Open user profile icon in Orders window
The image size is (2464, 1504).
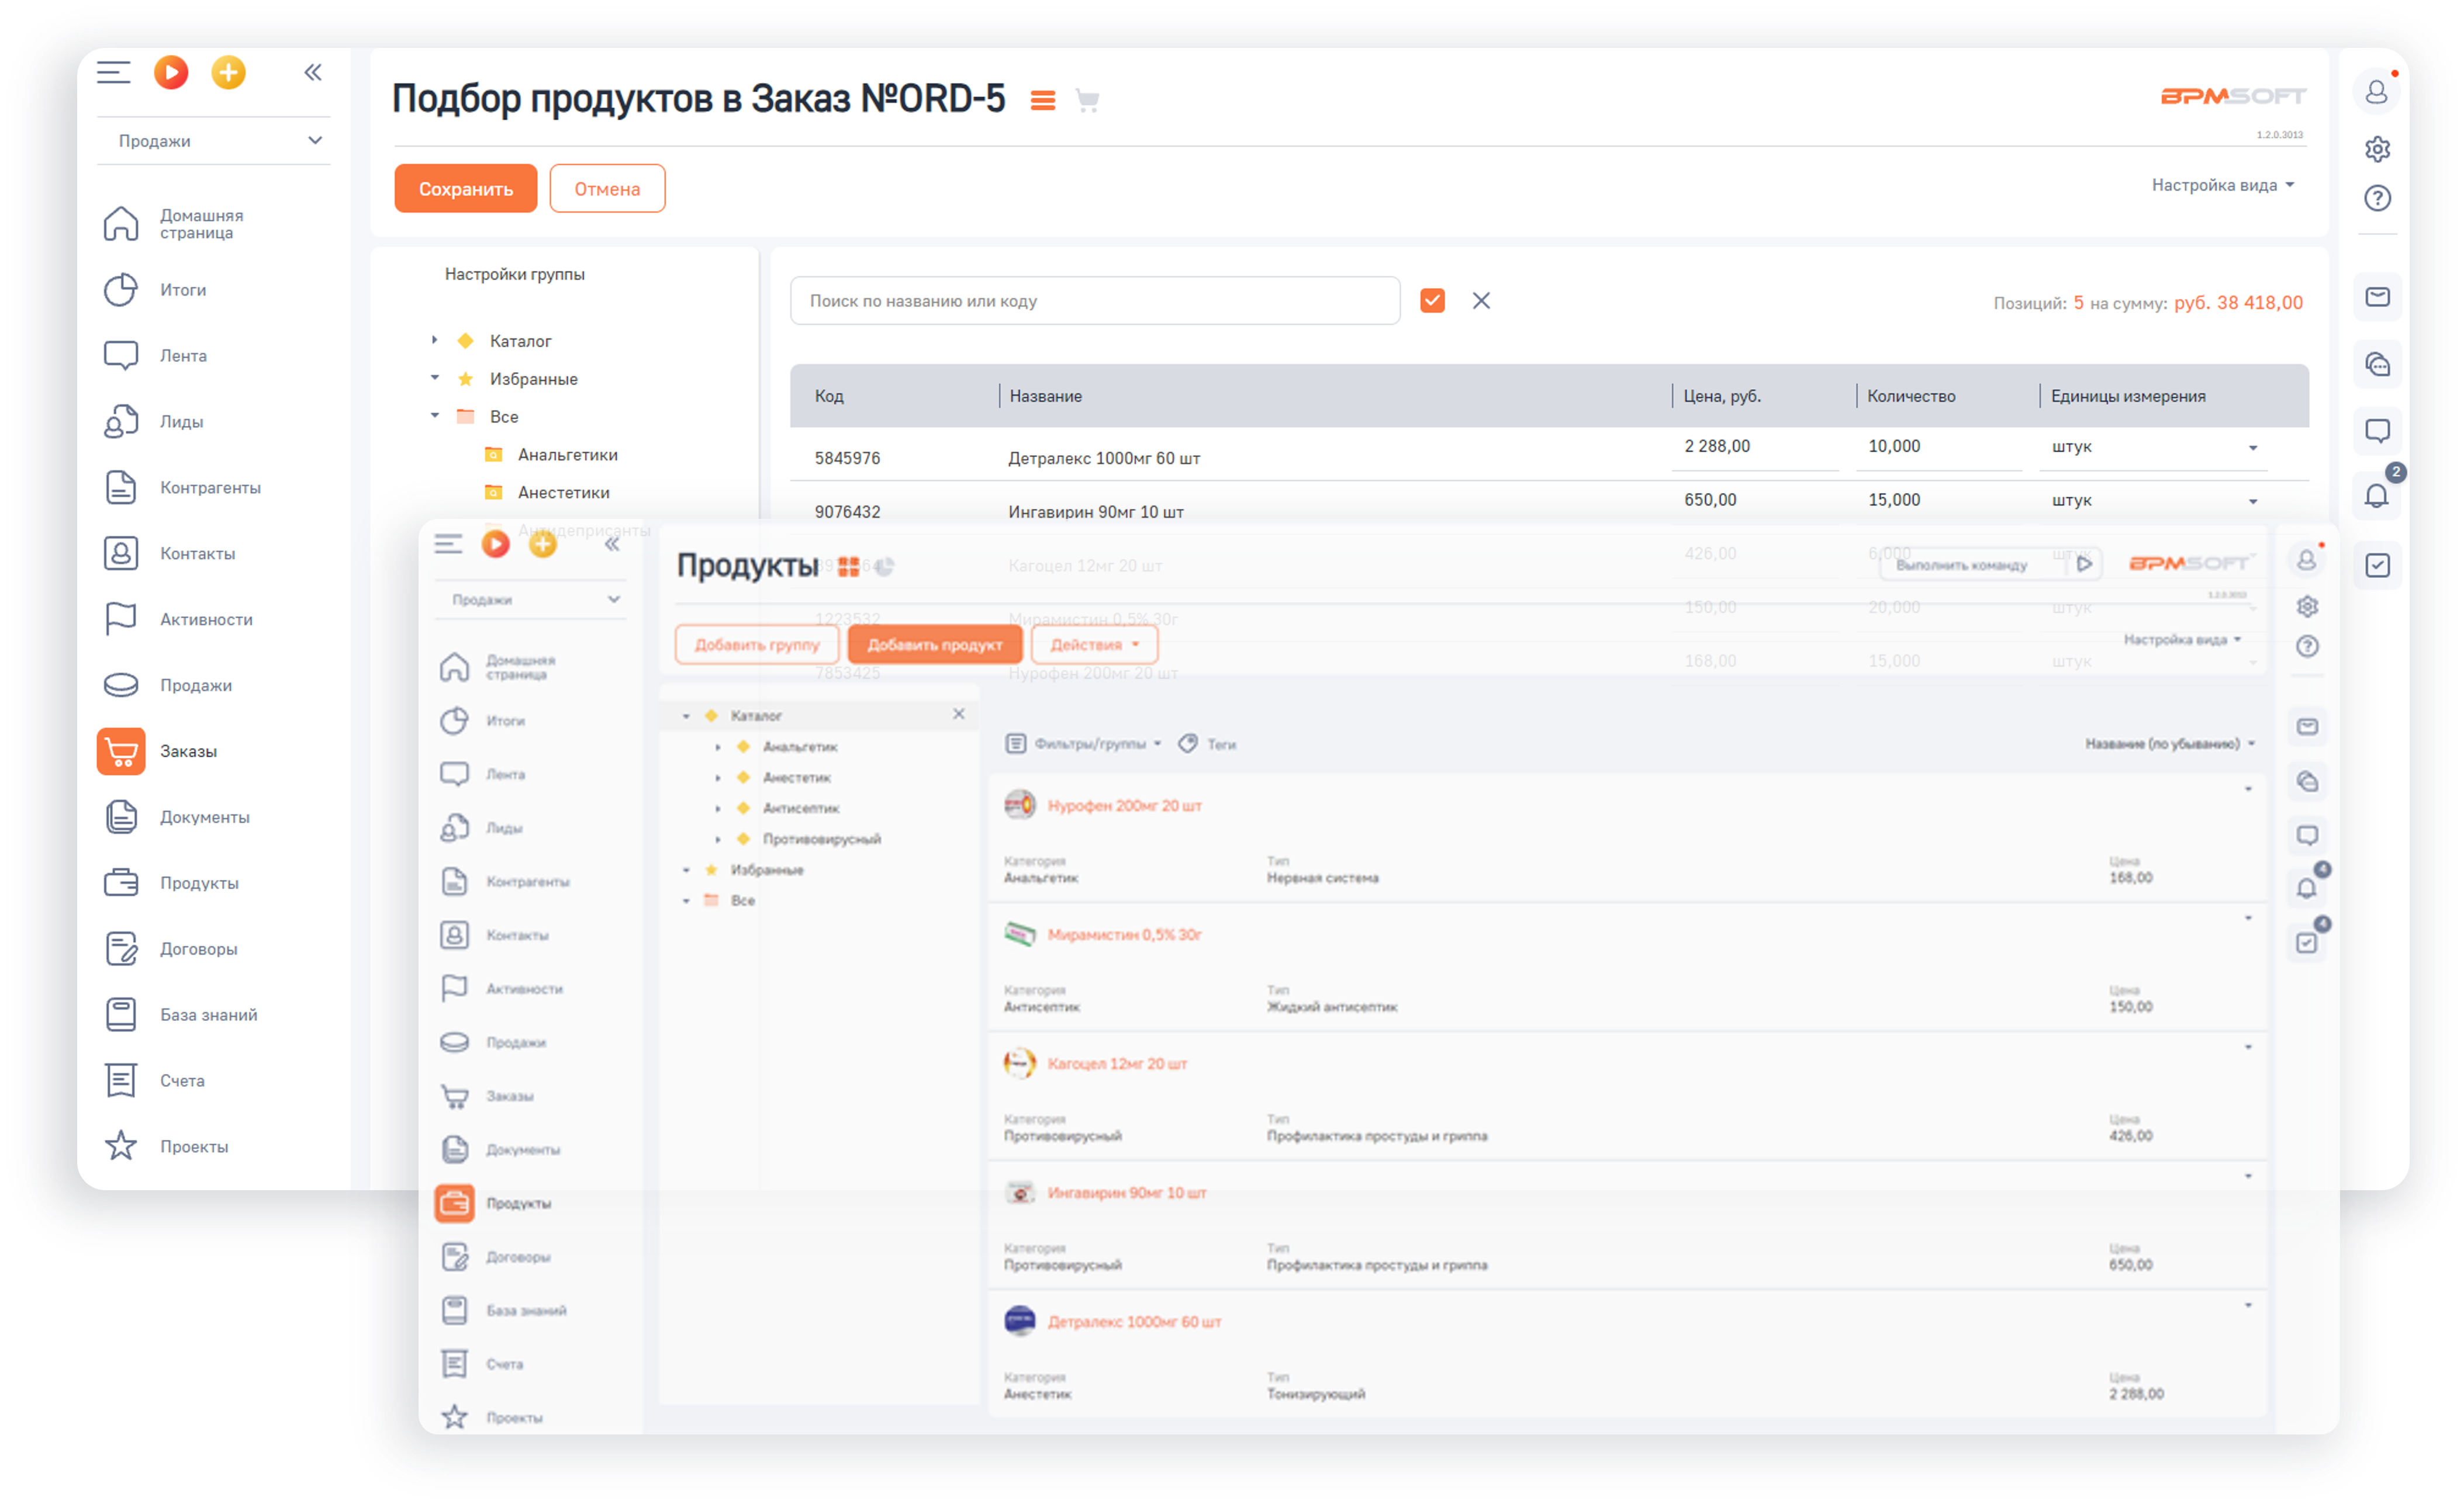coord(2377,92)
